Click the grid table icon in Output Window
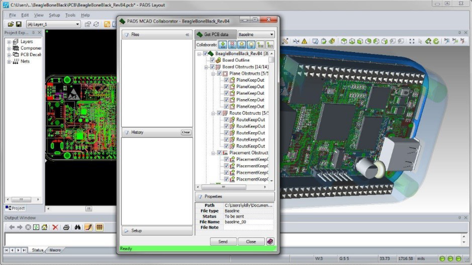Screen dimensions: 472x265 (99, 227)
